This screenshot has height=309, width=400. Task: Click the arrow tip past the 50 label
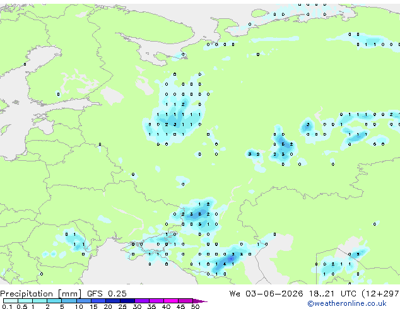201,301
